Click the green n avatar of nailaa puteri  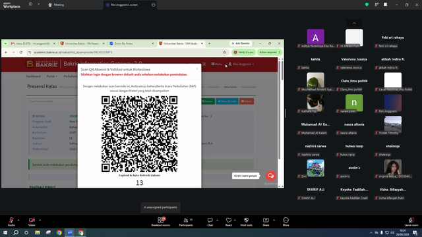tap(354, 103)
